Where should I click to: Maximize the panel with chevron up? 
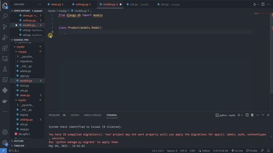click(263, 115)
